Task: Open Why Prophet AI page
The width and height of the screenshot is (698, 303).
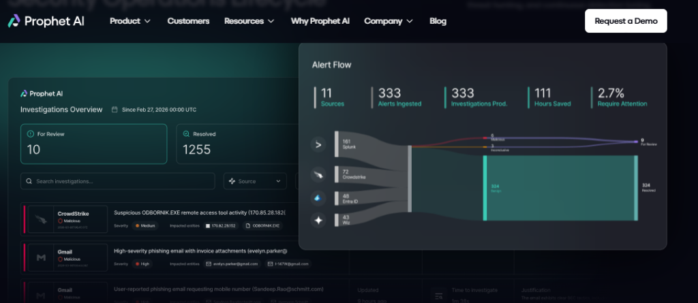Action: (x=320, y=21)
